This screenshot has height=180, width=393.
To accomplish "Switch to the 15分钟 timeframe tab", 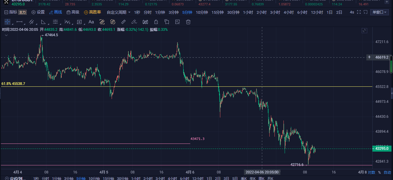I will (x=218, y=12).
